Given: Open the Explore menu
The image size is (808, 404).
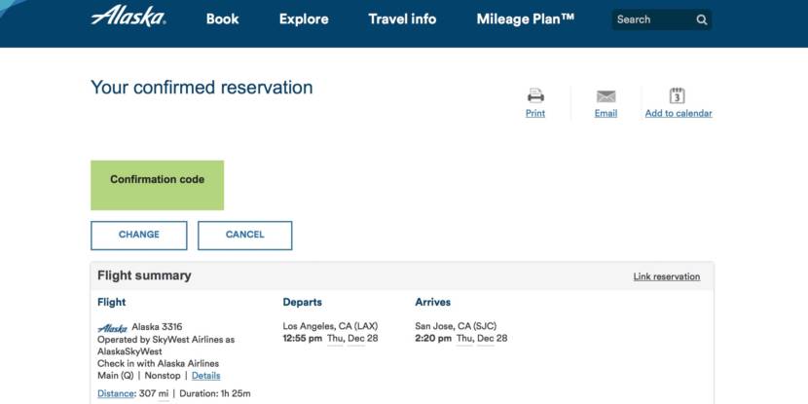Looking at the screenshot, I should point(304,19).
